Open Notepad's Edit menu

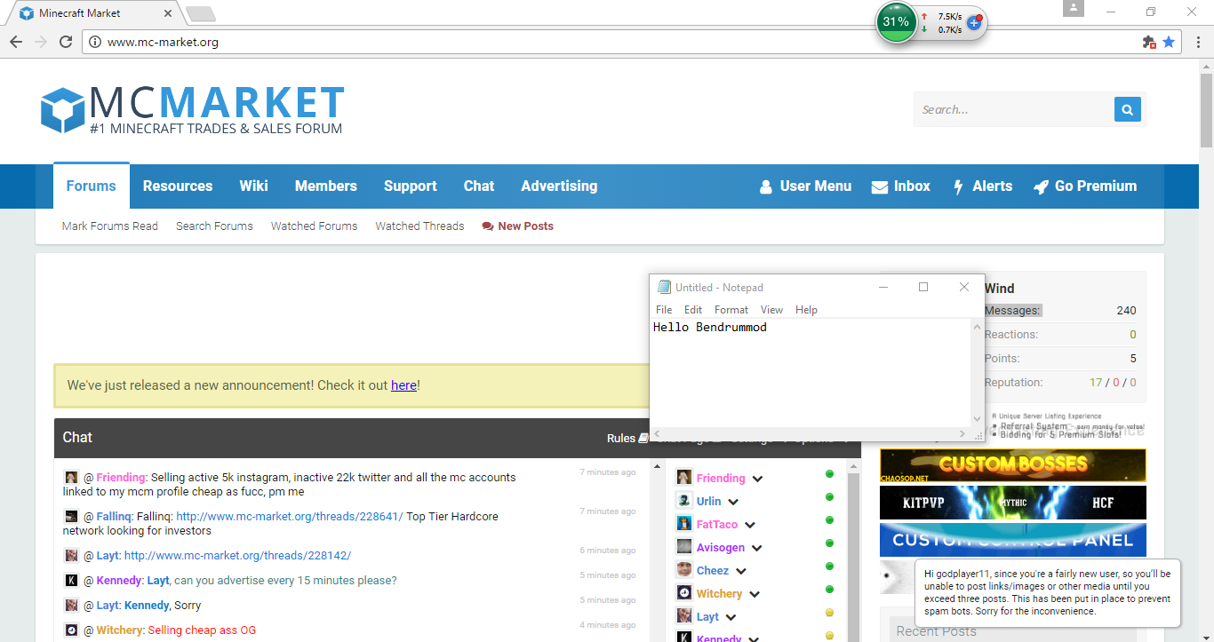(693, 310)
